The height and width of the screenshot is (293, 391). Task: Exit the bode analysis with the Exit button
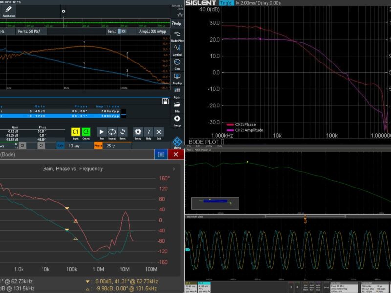[x=159, y=131]
